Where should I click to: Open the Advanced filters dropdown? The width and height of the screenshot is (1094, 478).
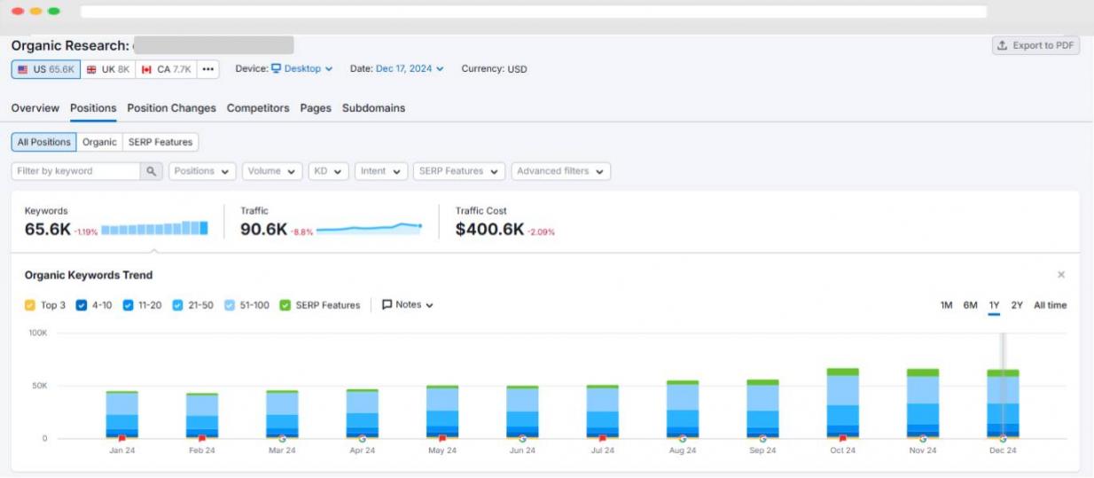560,171
